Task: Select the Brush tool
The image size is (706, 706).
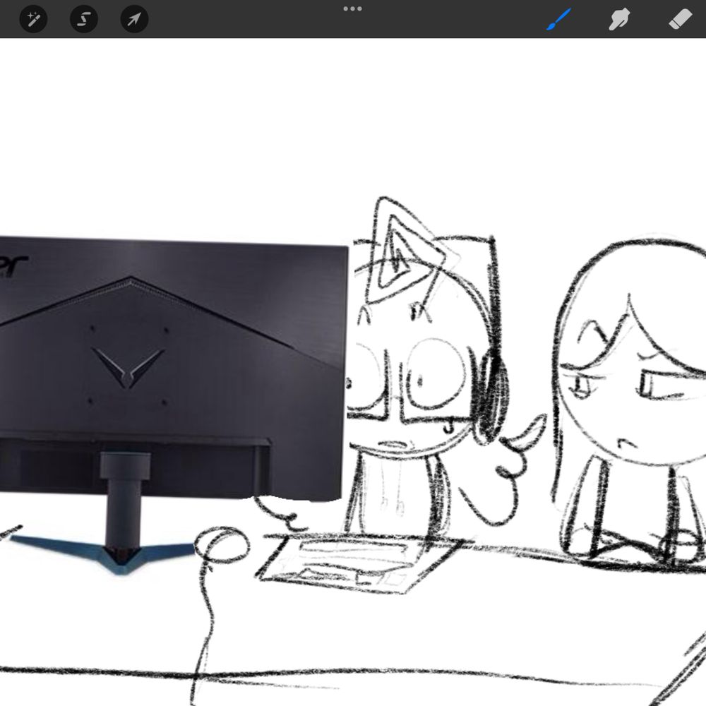Action: pos(558,19)
